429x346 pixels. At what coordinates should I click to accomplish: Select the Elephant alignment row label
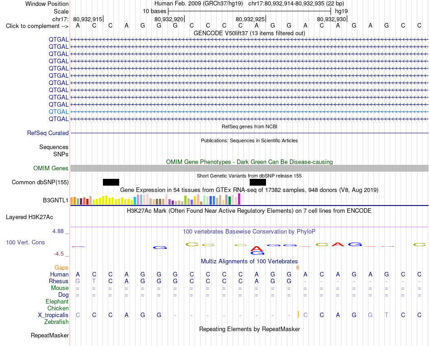coord(57,301)
